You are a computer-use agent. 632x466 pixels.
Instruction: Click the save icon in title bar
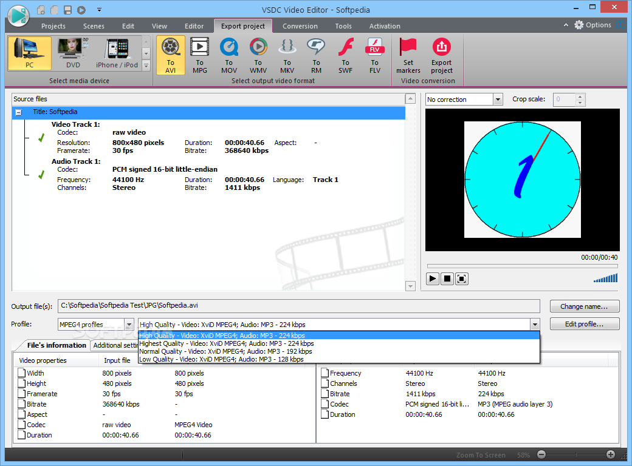(x=67, y=10)
